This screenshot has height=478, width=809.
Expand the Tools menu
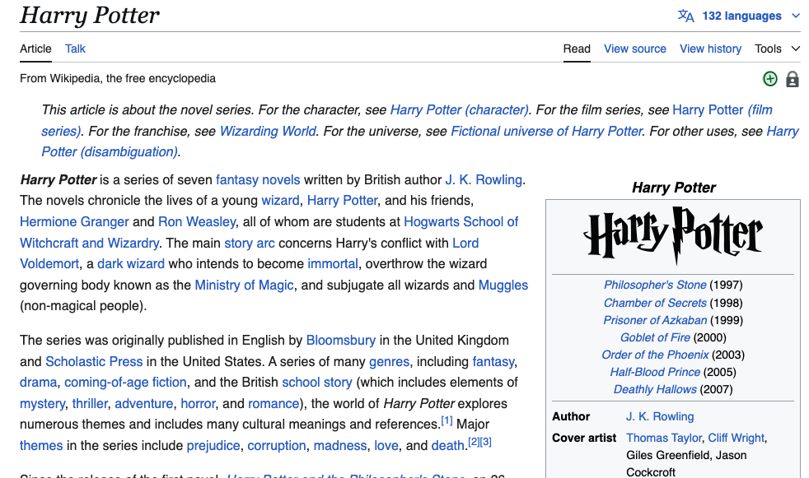[x=777, y=49]
